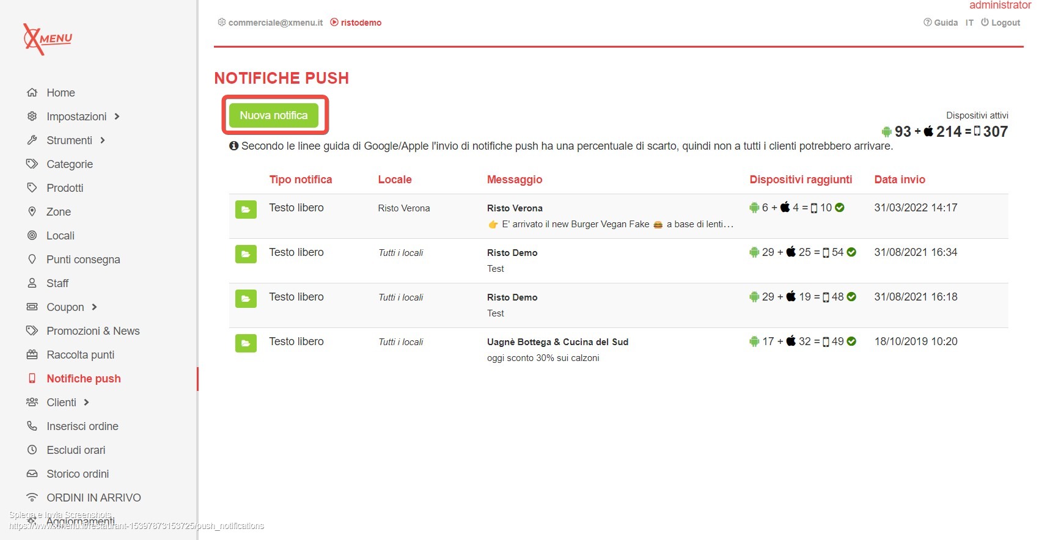Open Promozioni & News menu item
This screenshot has width=1039, height=540.
coord(93,331)
